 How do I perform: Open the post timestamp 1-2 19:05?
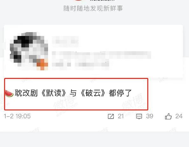[x=17, y=116]
